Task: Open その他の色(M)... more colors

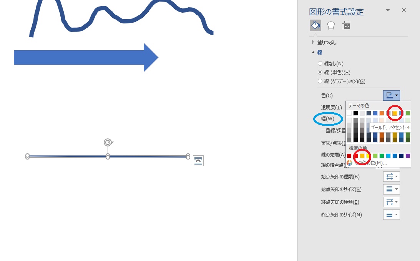Action: 371,163
